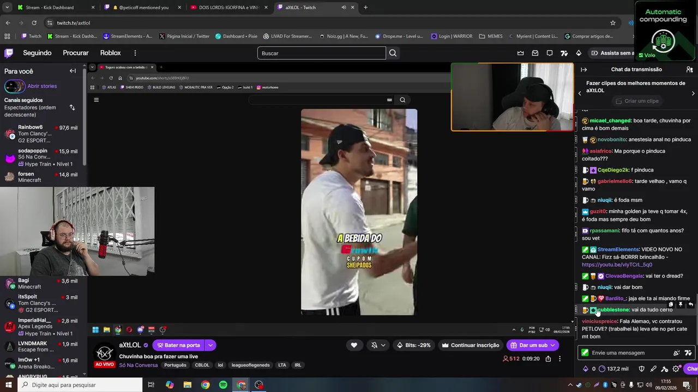The height and width of the screenshot is (392, 698).
Task: Open the Só Na Conversa category link
Action: (139, 365)
